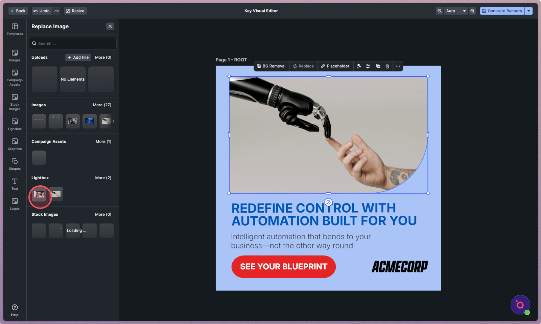Show More (27) for Images
Screen dimensions: 541x324
(x=102, y=105)
